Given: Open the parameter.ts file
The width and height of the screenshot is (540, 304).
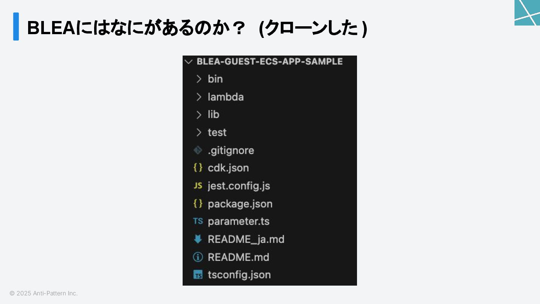Looking at the screenshot, I should [238, 221].
